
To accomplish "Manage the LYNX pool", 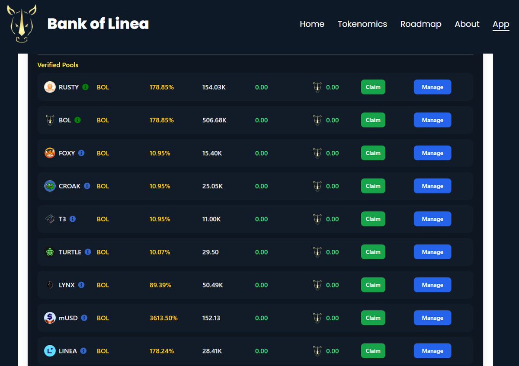I will click(432, 285).
